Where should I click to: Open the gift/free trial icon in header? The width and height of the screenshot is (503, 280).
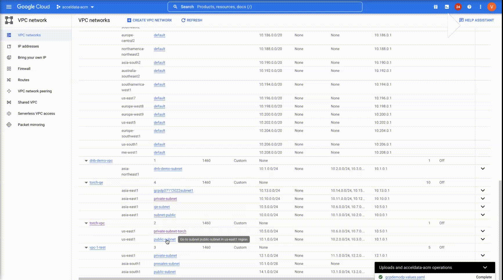coord(436,7)
